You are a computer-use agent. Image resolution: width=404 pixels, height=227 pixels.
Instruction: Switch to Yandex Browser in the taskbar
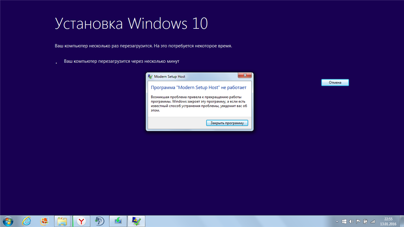[81, 221]
